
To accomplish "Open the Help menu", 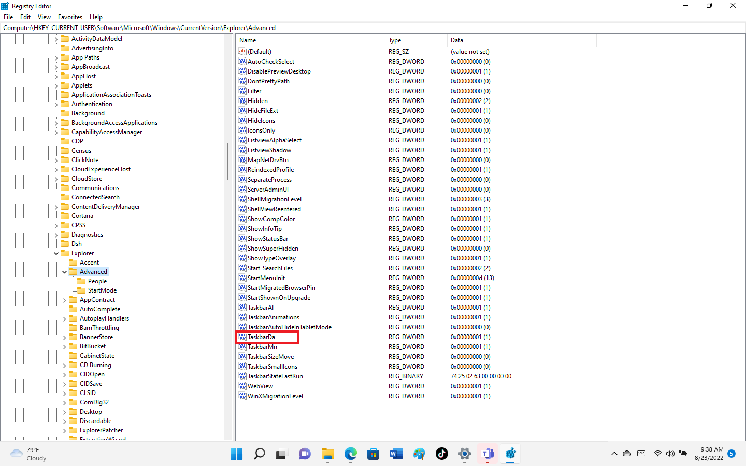I will pyautogui.click(x=96, y=17).
